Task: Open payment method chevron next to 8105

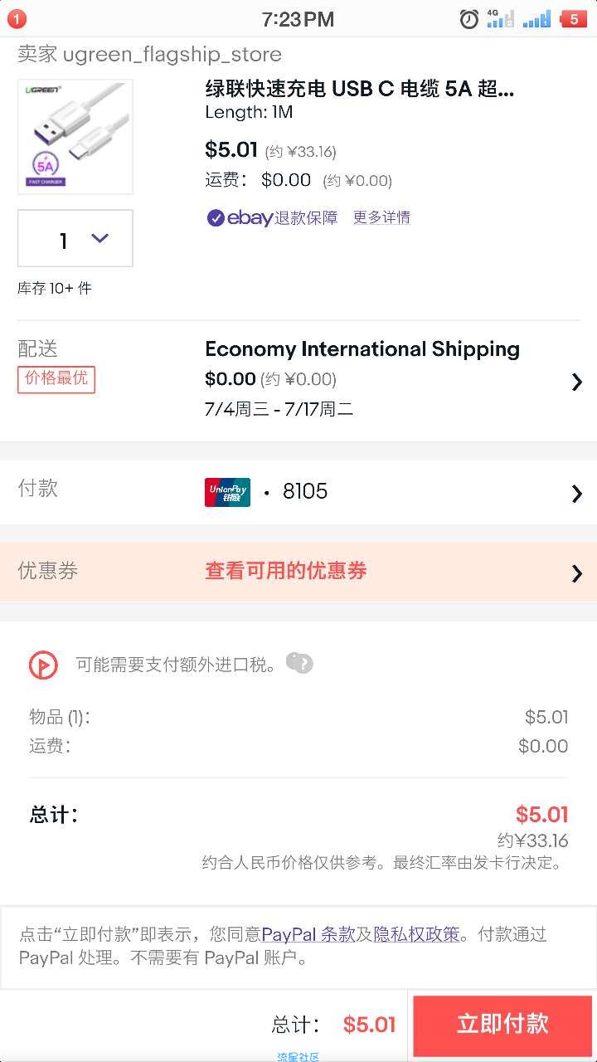Action: click(577, 494)
